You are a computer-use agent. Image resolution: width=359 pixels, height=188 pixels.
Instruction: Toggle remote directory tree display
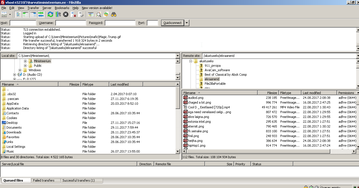tap(33, 14)
